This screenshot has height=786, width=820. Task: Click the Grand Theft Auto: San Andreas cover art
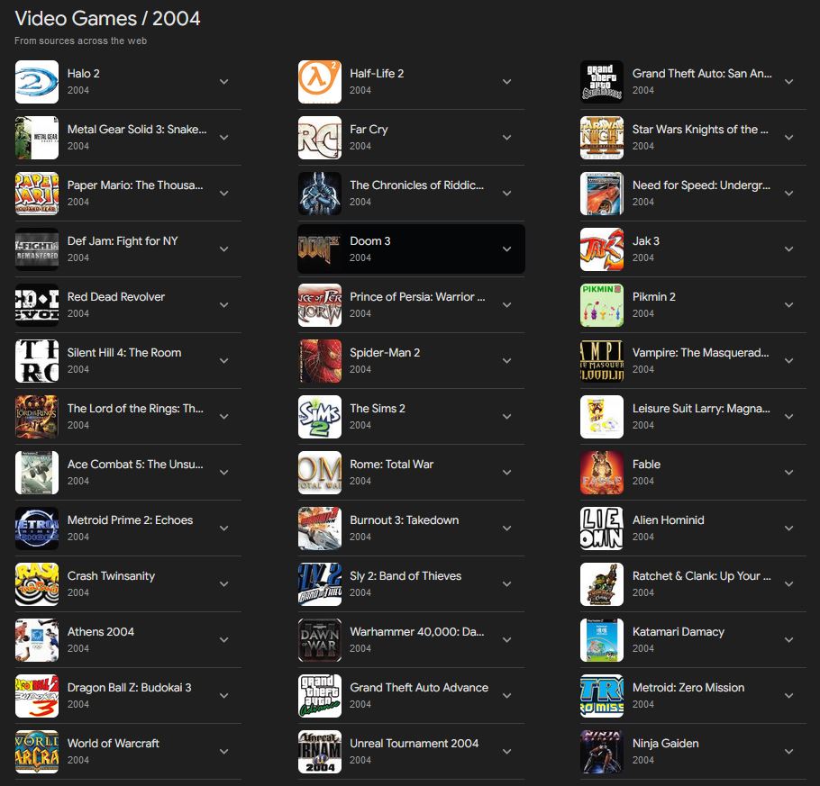[602, 82]
